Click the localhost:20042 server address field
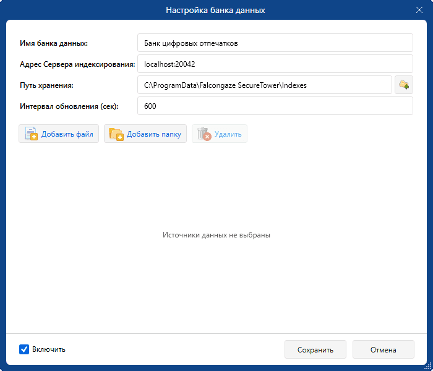This screenshot has width=433, height=371. [x=275, y=64]
